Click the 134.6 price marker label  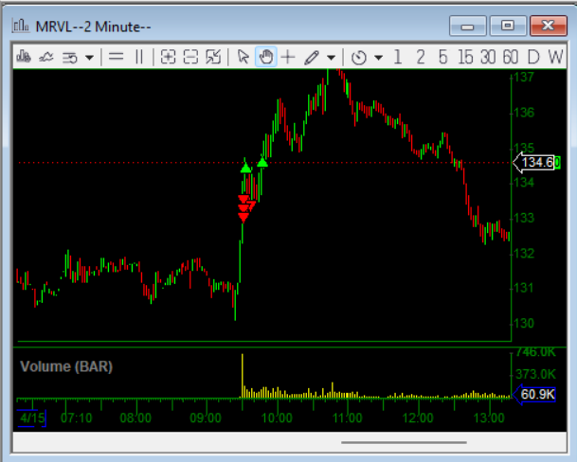(536, 162)
